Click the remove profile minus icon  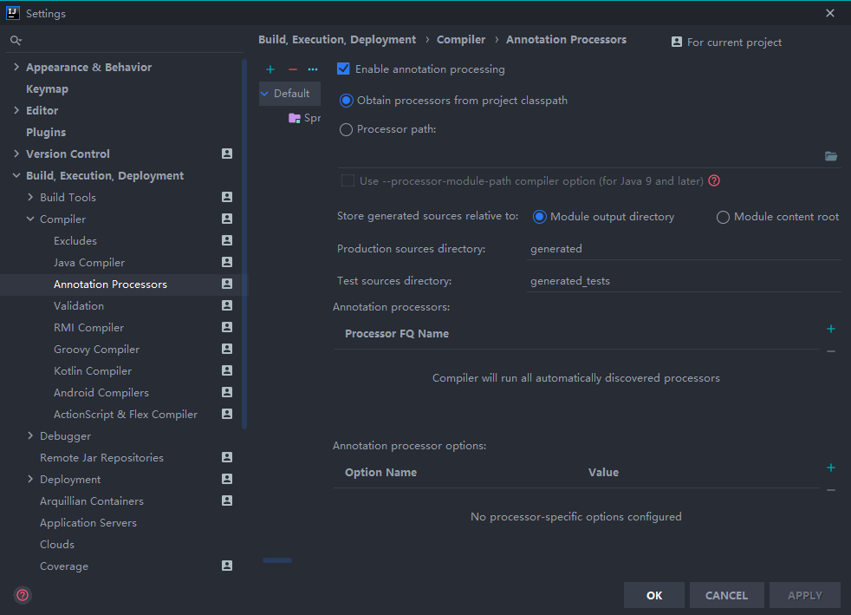point(292,69)
